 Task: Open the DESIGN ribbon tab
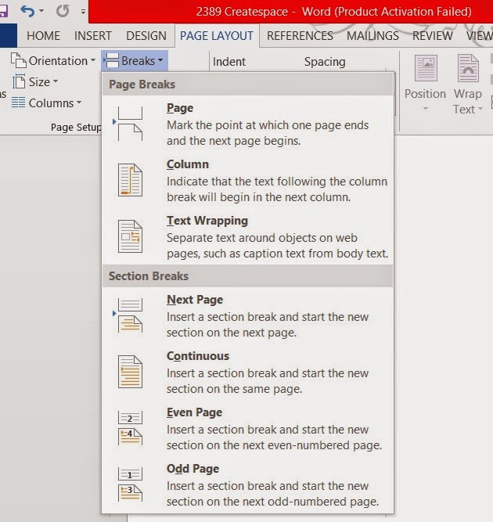146,36
